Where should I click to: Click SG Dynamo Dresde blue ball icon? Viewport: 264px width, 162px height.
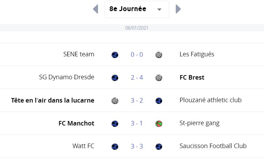[115, 78]
